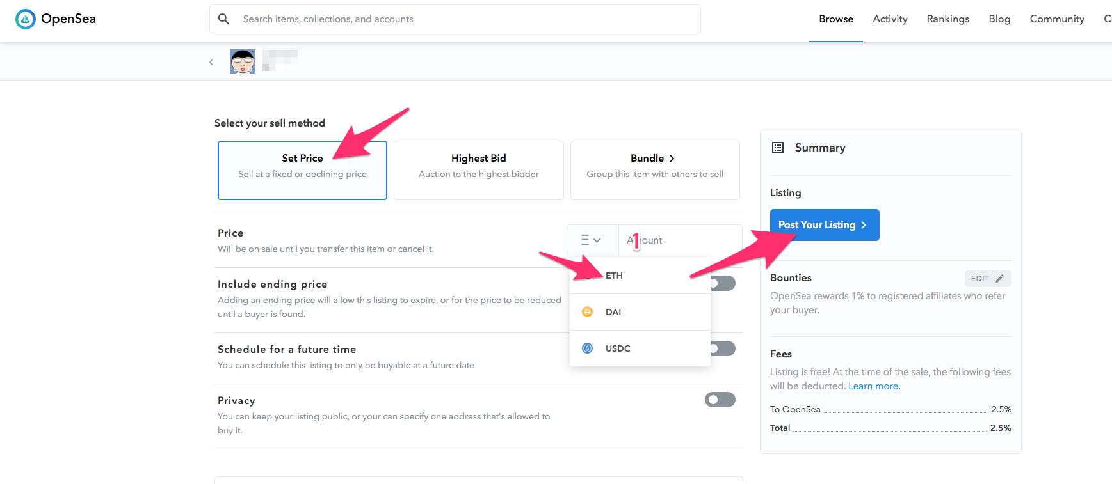Click the search magnifier icon
The width and height of the screenshot is (1112, 484).
(223, 19)
